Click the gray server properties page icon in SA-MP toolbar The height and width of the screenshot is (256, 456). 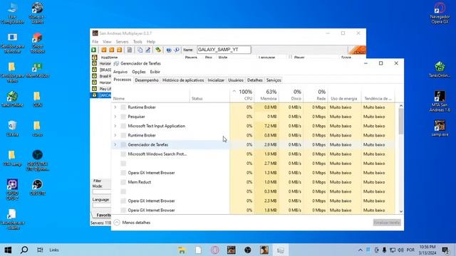[130, 50]
